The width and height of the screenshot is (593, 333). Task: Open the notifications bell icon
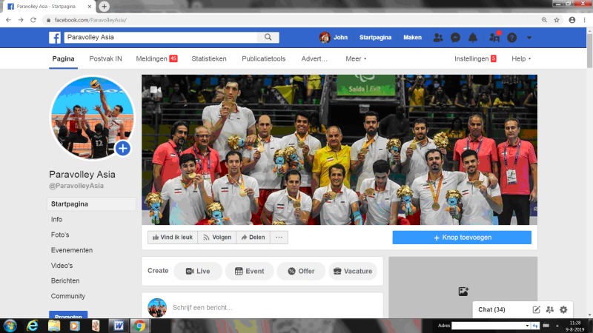473,38
